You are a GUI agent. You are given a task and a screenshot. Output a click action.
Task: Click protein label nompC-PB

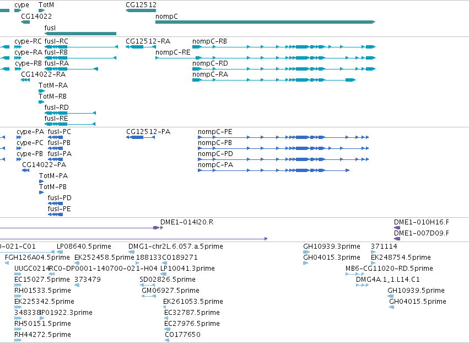pos(215,143)
